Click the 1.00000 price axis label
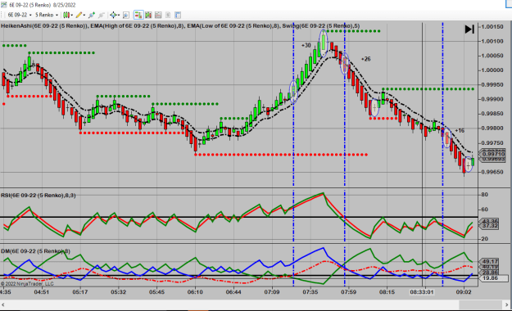512x311 pixels. [492, 70]
